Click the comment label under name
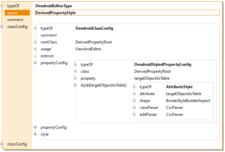225x152 pixels. [15, 20]
